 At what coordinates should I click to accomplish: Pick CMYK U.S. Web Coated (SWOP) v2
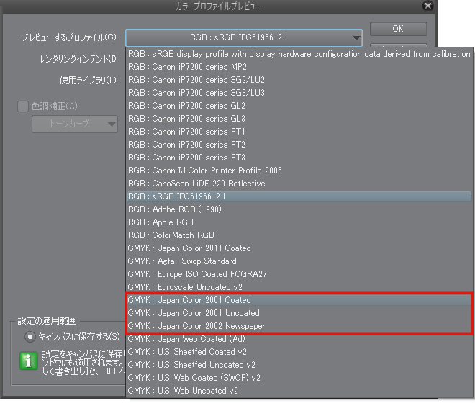coord(299,378)
